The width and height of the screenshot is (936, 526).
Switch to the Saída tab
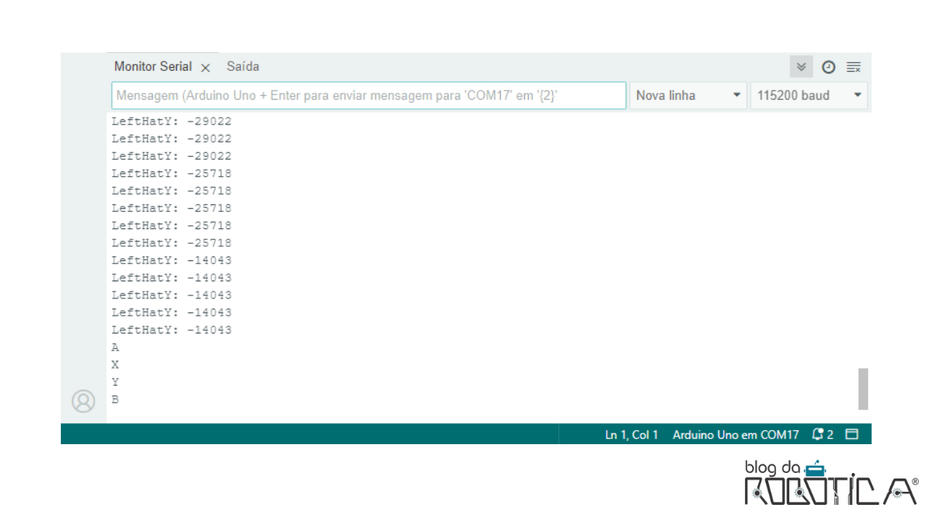coord(243,66)
